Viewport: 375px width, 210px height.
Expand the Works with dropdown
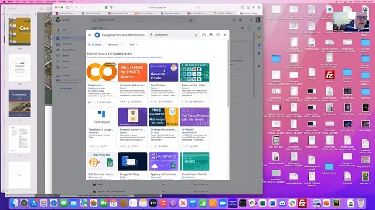tap(115, 44)
